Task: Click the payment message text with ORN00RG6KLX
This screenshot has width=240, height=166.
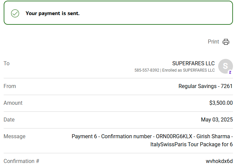Action: click(x=152, y=140)
